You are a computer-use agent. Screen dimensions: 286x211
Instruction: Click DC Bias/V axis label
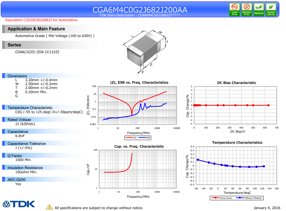(238, 131)
